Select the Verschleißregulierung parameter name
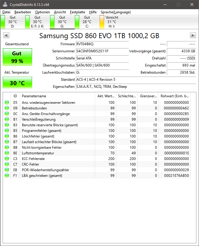This screenshot has width=199, height=246. 39,119
